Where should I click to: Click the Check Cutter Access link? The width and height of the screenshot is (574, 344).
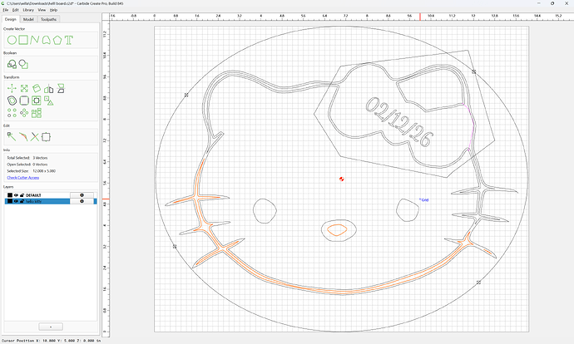(23, 178)
